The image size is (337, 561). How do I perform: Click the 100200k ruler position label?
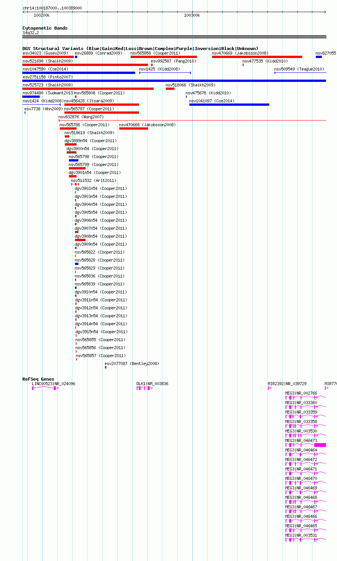(42, 15)
